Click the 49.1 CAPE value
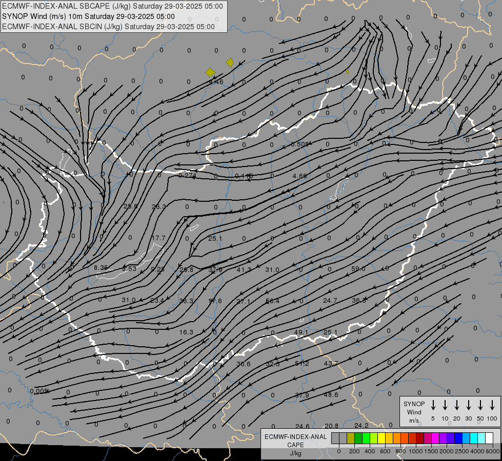The image size is (502, 461). pyautogui.click(x=301, y=332)
